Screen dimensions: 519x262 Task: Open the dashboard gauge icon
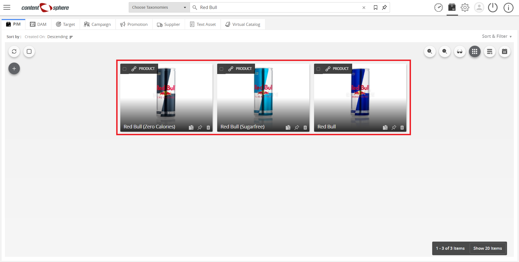pyautogui.click(x=438, y=8)
